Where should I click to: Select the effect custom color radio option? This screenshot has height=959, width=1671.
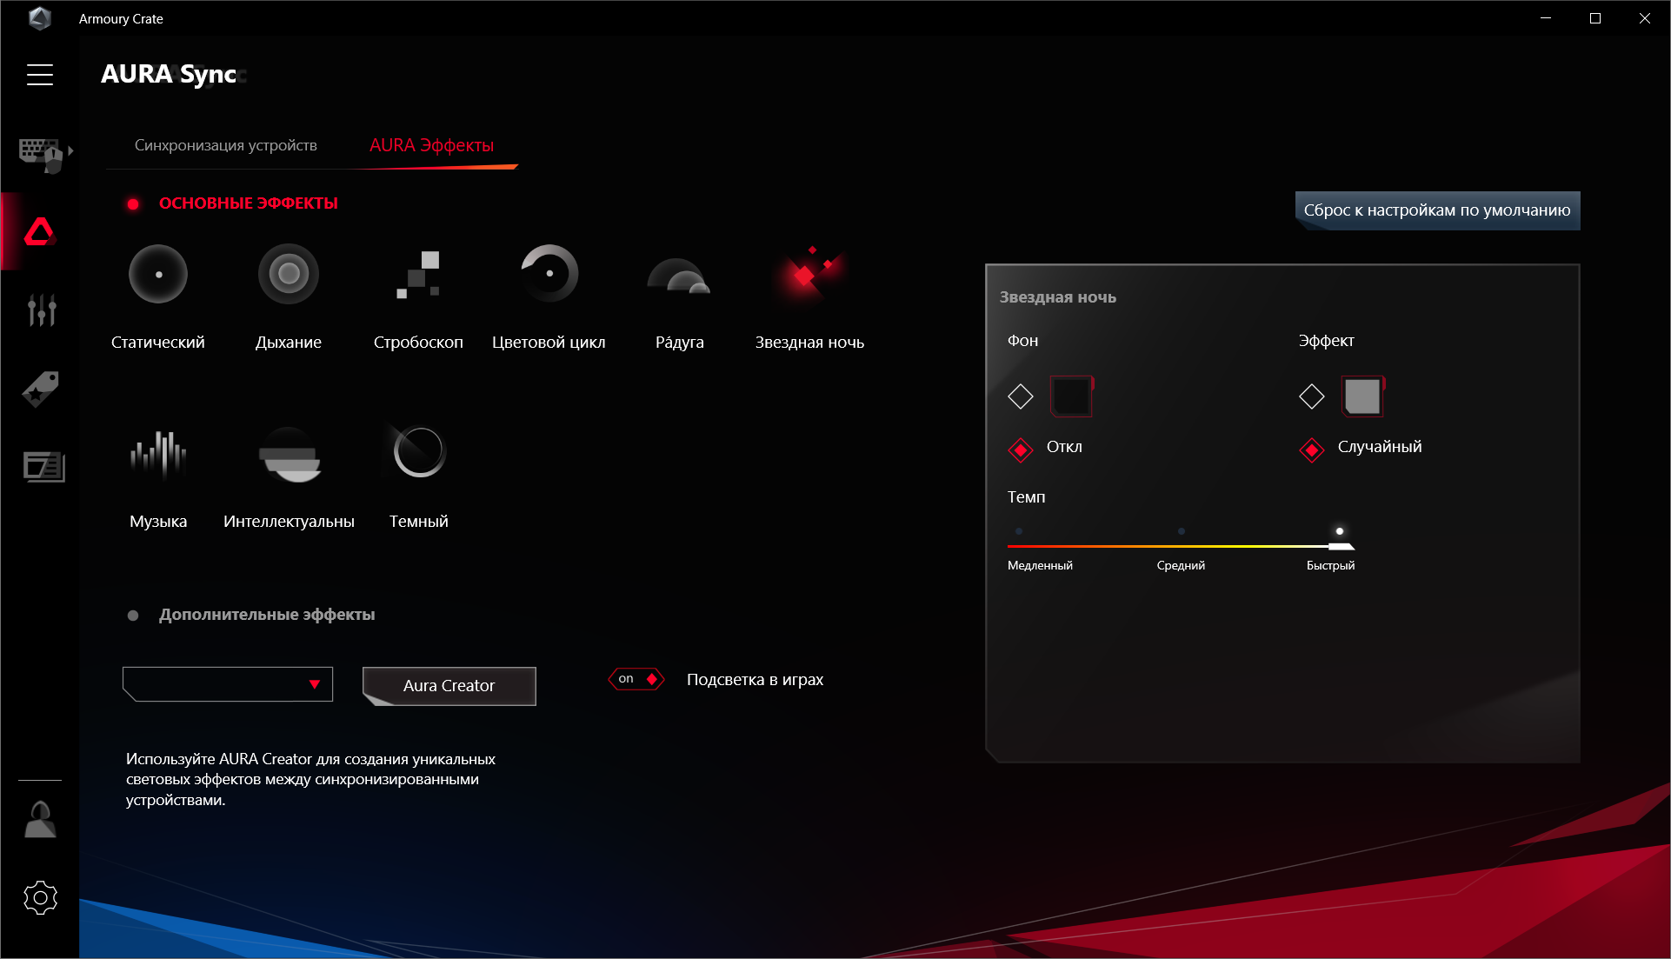pos(1311,396)
